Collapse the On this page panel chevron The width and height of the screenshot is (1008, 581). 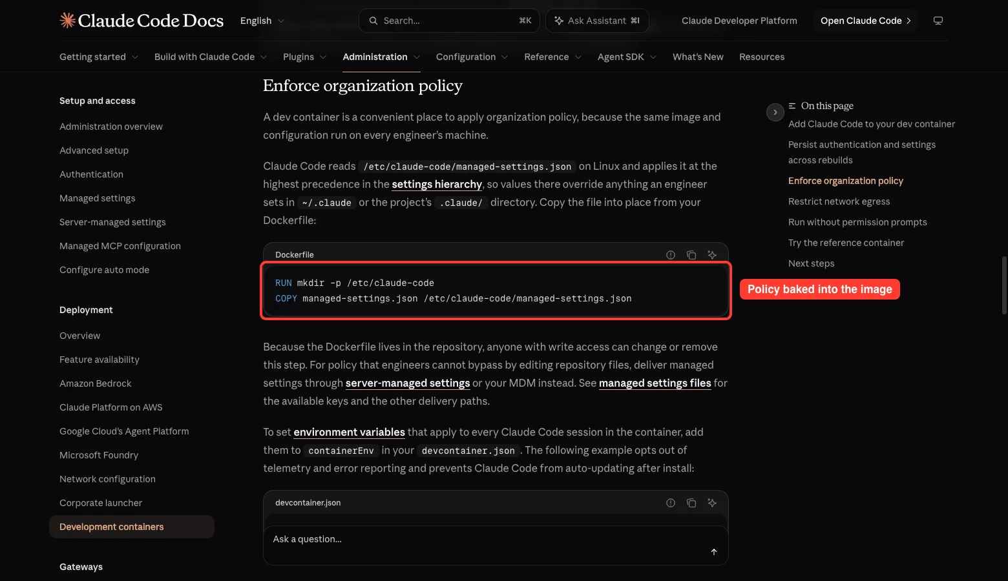coord(775,112)
